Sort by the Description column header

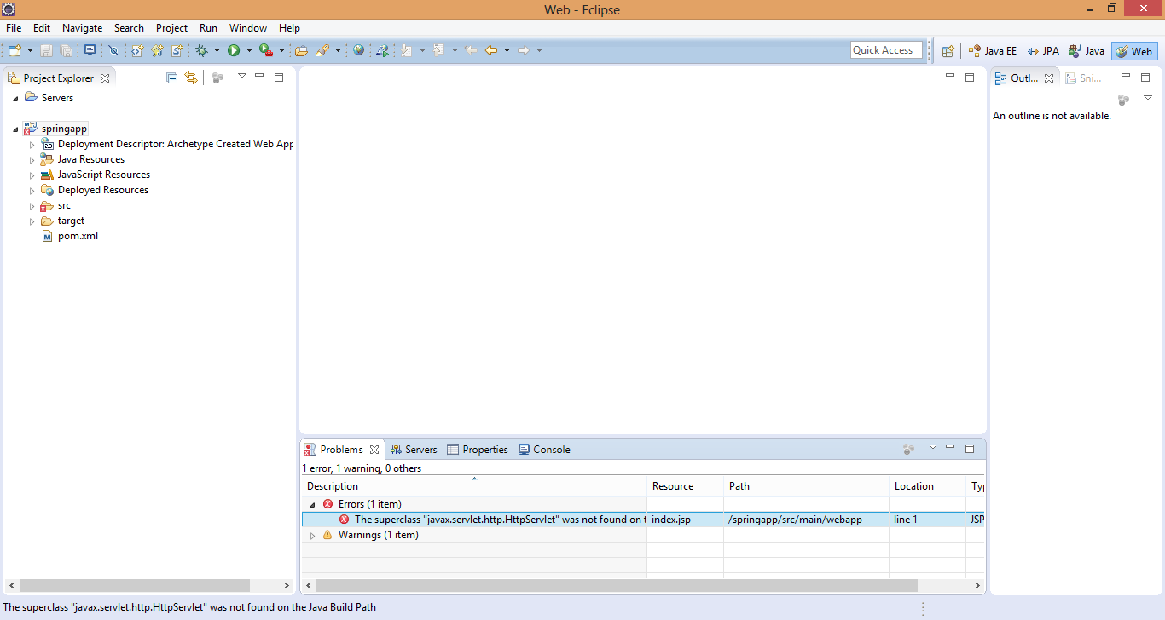pyautogui.click(x=473, y=486)
